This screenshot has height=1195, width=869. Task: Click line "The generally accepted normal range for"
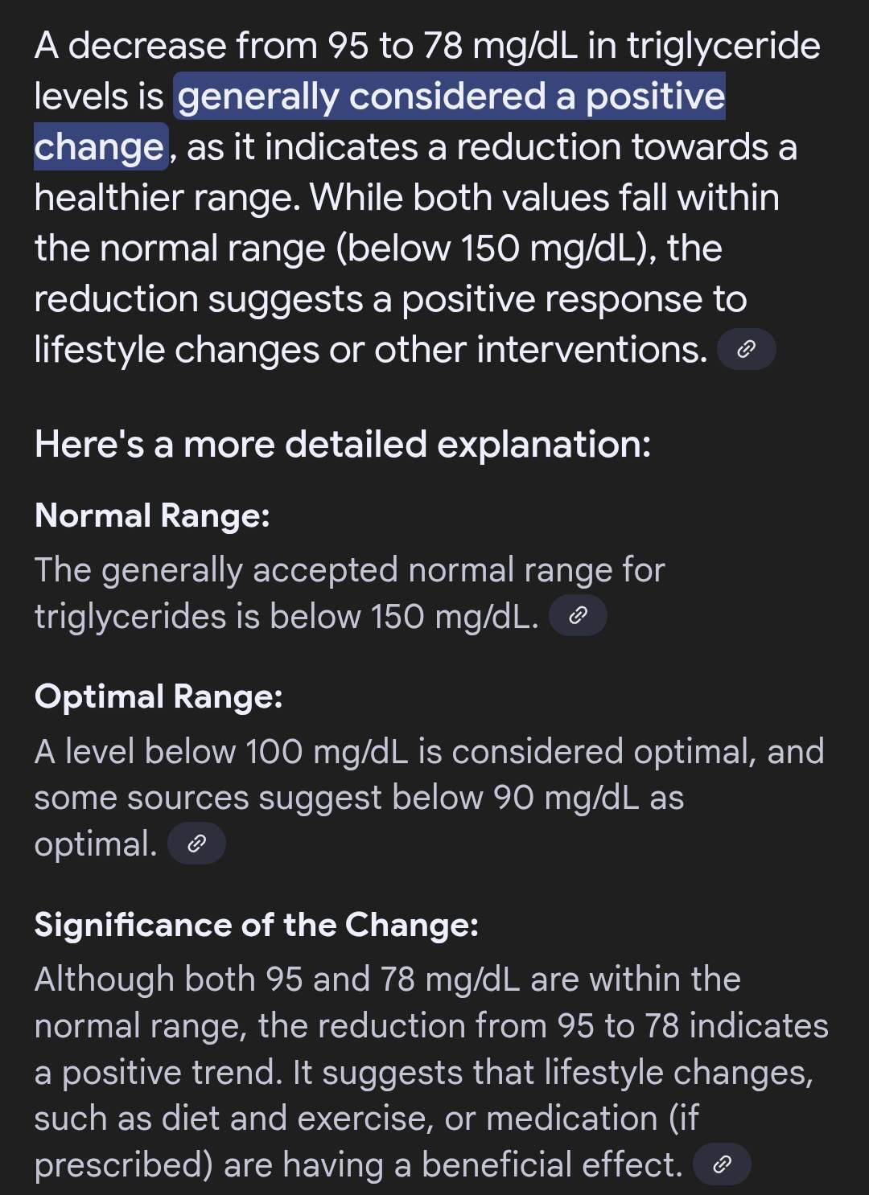[x=350, y=570]
